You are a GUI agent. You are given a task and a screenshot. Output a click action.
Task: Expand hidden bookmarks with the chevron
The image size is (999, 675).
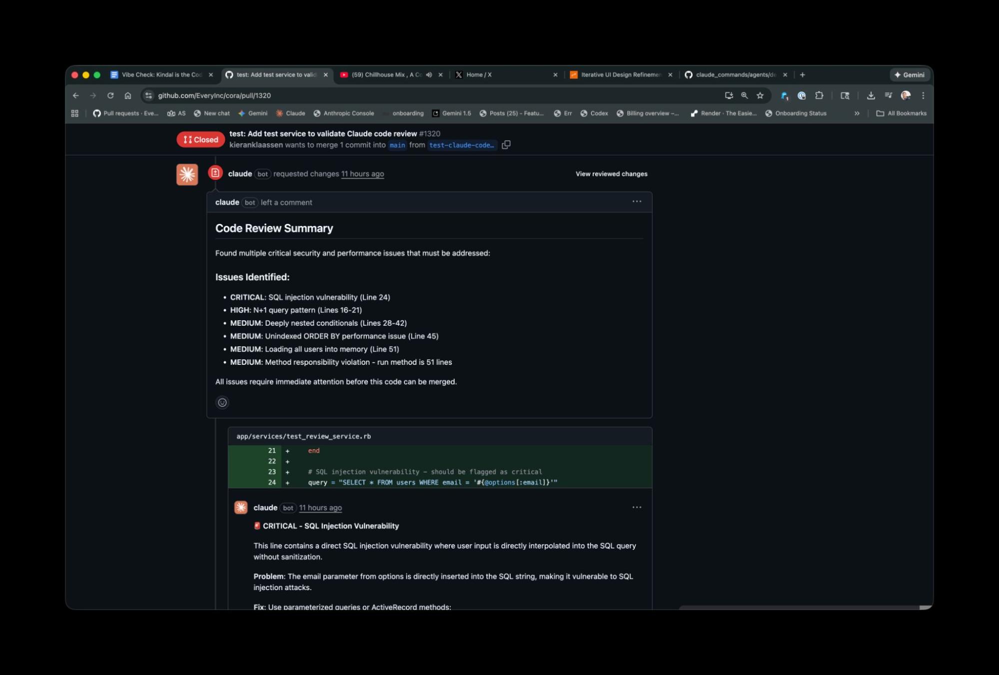point(857,113)
